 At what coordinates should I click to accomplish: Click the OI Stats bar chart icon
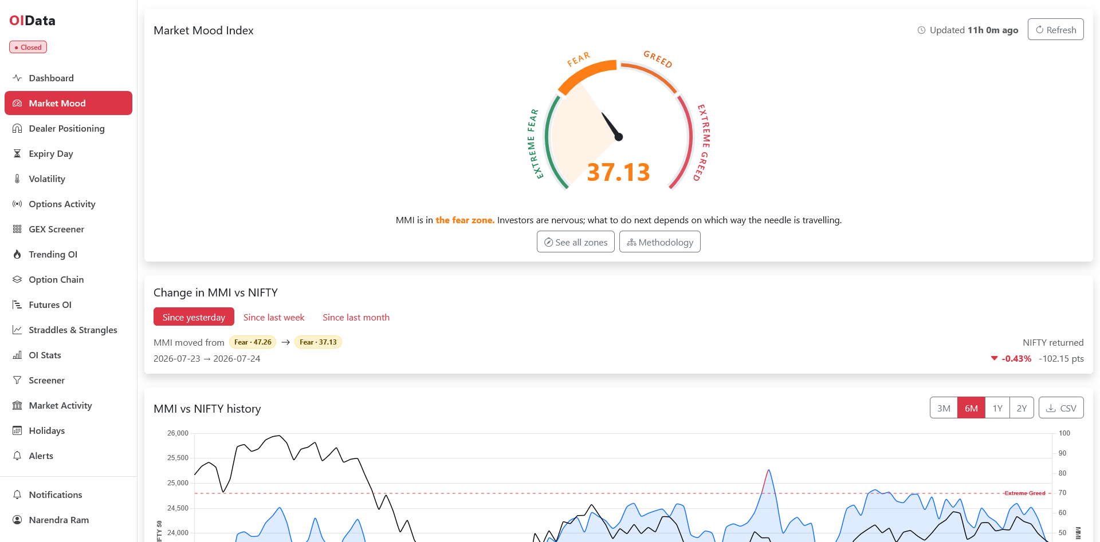coord(17,355)
